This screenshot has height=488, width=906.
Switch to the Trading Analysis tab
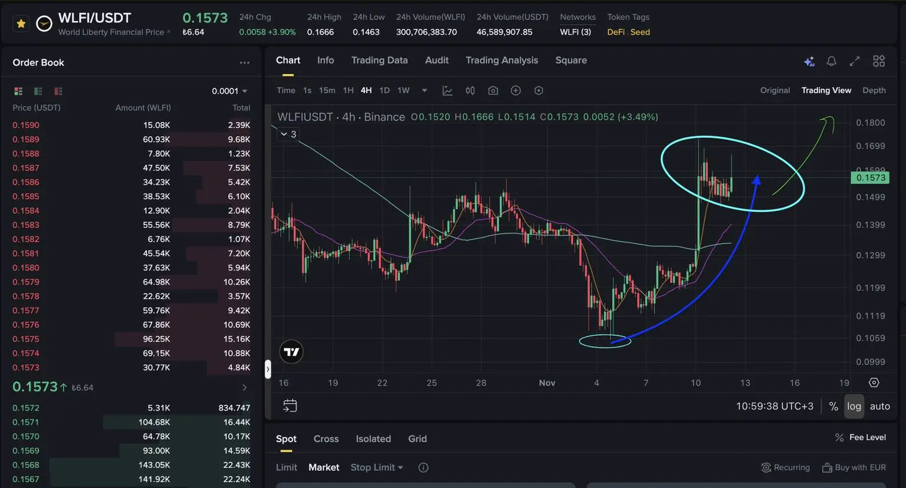(502, 60)
